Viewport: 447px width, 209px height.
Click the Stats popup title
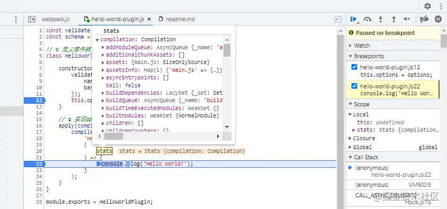click(x=111, y=31)
